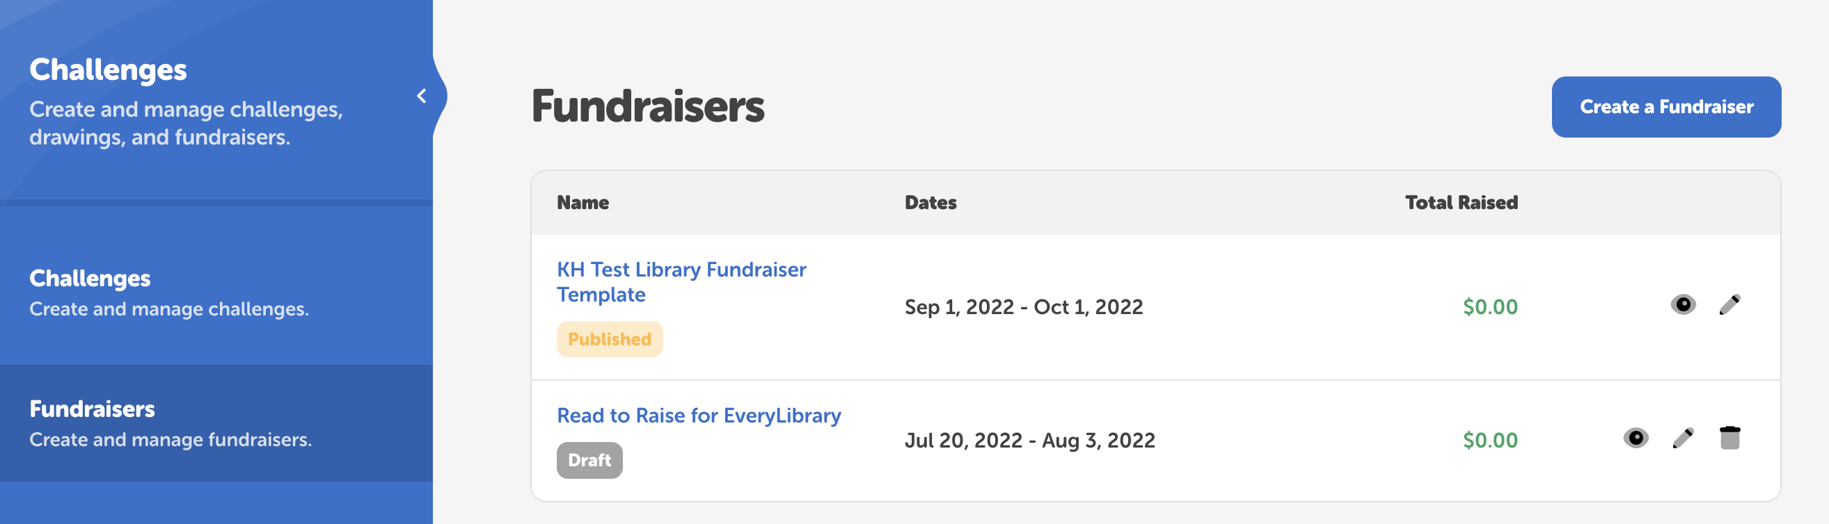
Task: Click the pencil icon to edit KH Test fundraiser
Action: pyautogui.click(x=1729, y=305)
